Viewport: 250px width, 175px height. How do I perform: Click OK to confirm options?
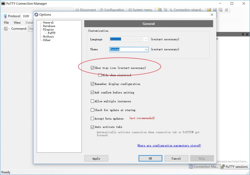pyautogui.click(x=150, y=158)
